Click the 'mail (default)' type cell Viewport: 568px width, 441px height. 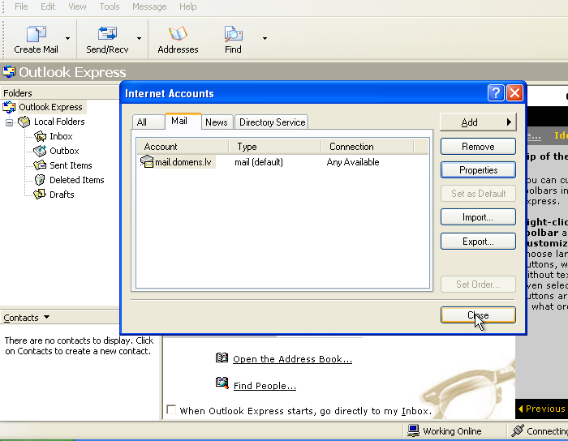point(259,162)
